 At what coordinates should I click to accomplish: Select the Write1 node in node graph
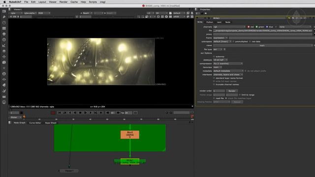pyautogui.click(x=130, y=161)
